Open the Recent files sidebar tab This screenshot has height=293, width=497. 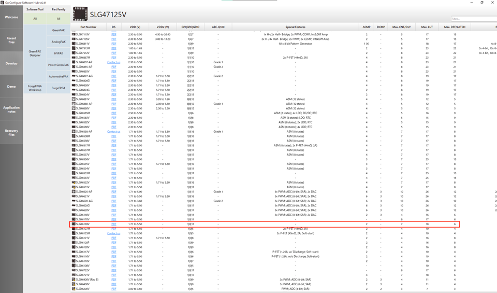11,40
